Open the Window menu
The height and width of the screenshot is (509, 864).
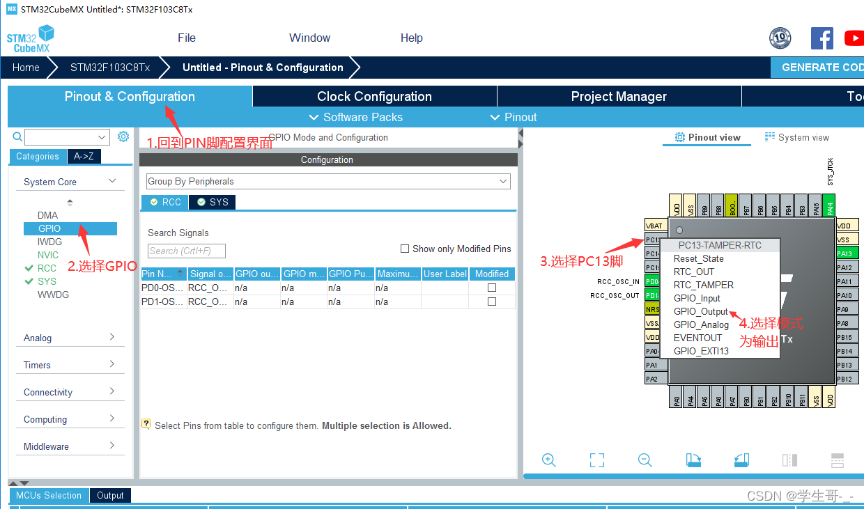(x=310, y=38)
